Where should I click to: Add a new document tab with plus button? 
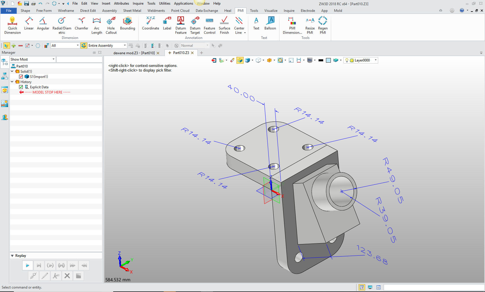[202, 53]
